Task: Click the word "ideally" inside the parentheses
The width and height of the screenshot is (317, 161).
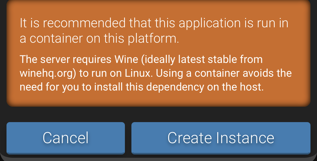Action: [158, 59]
